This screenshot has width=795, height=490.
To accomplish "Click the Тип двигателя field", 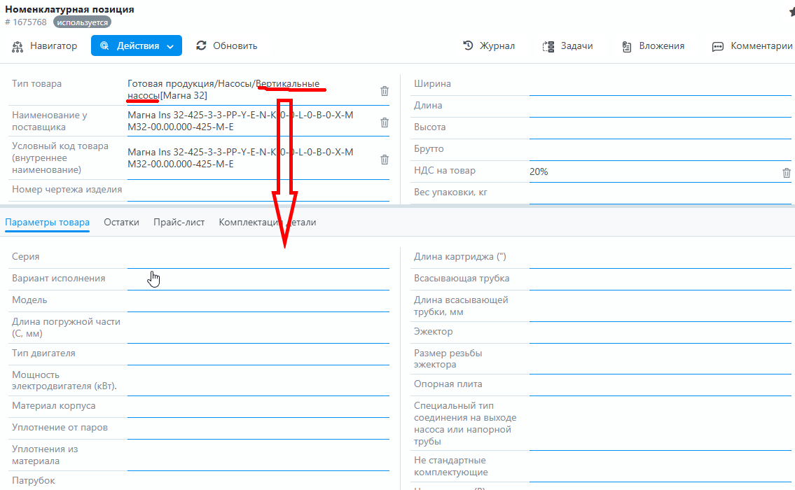I will coord(258,354).
